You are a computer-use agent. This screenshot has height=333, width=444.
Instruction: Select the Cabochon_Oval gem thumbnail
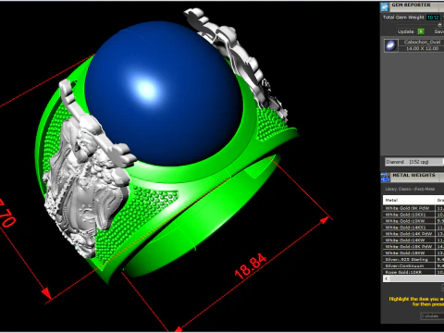[390, 45]
